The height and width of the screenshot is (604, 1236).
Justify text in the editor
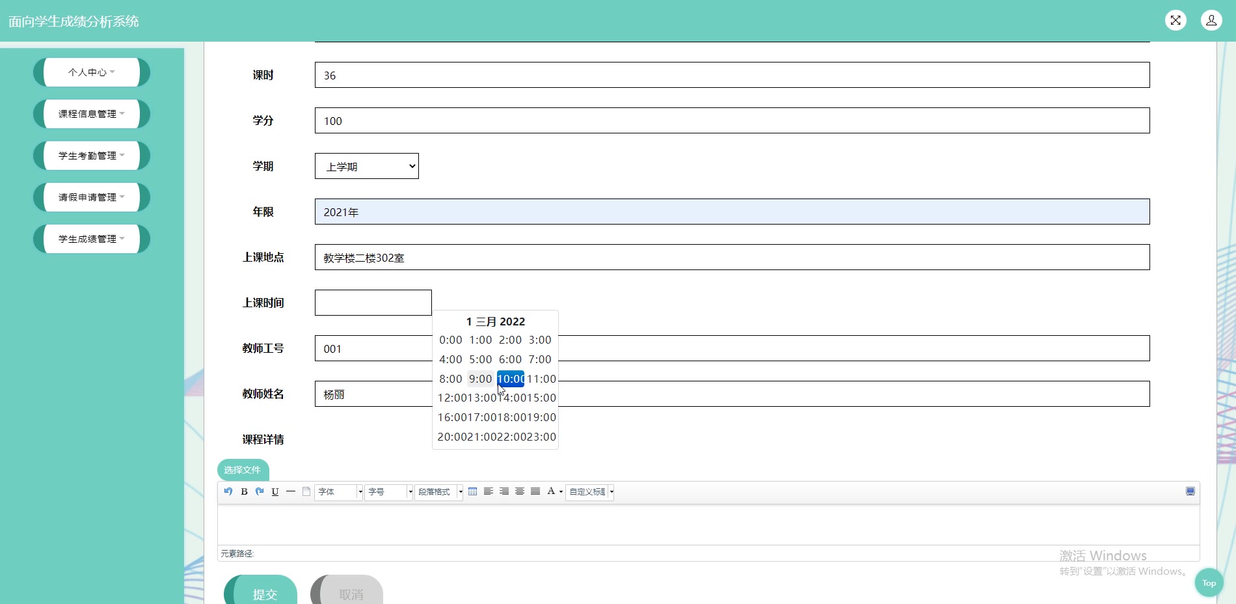point(535,491)
